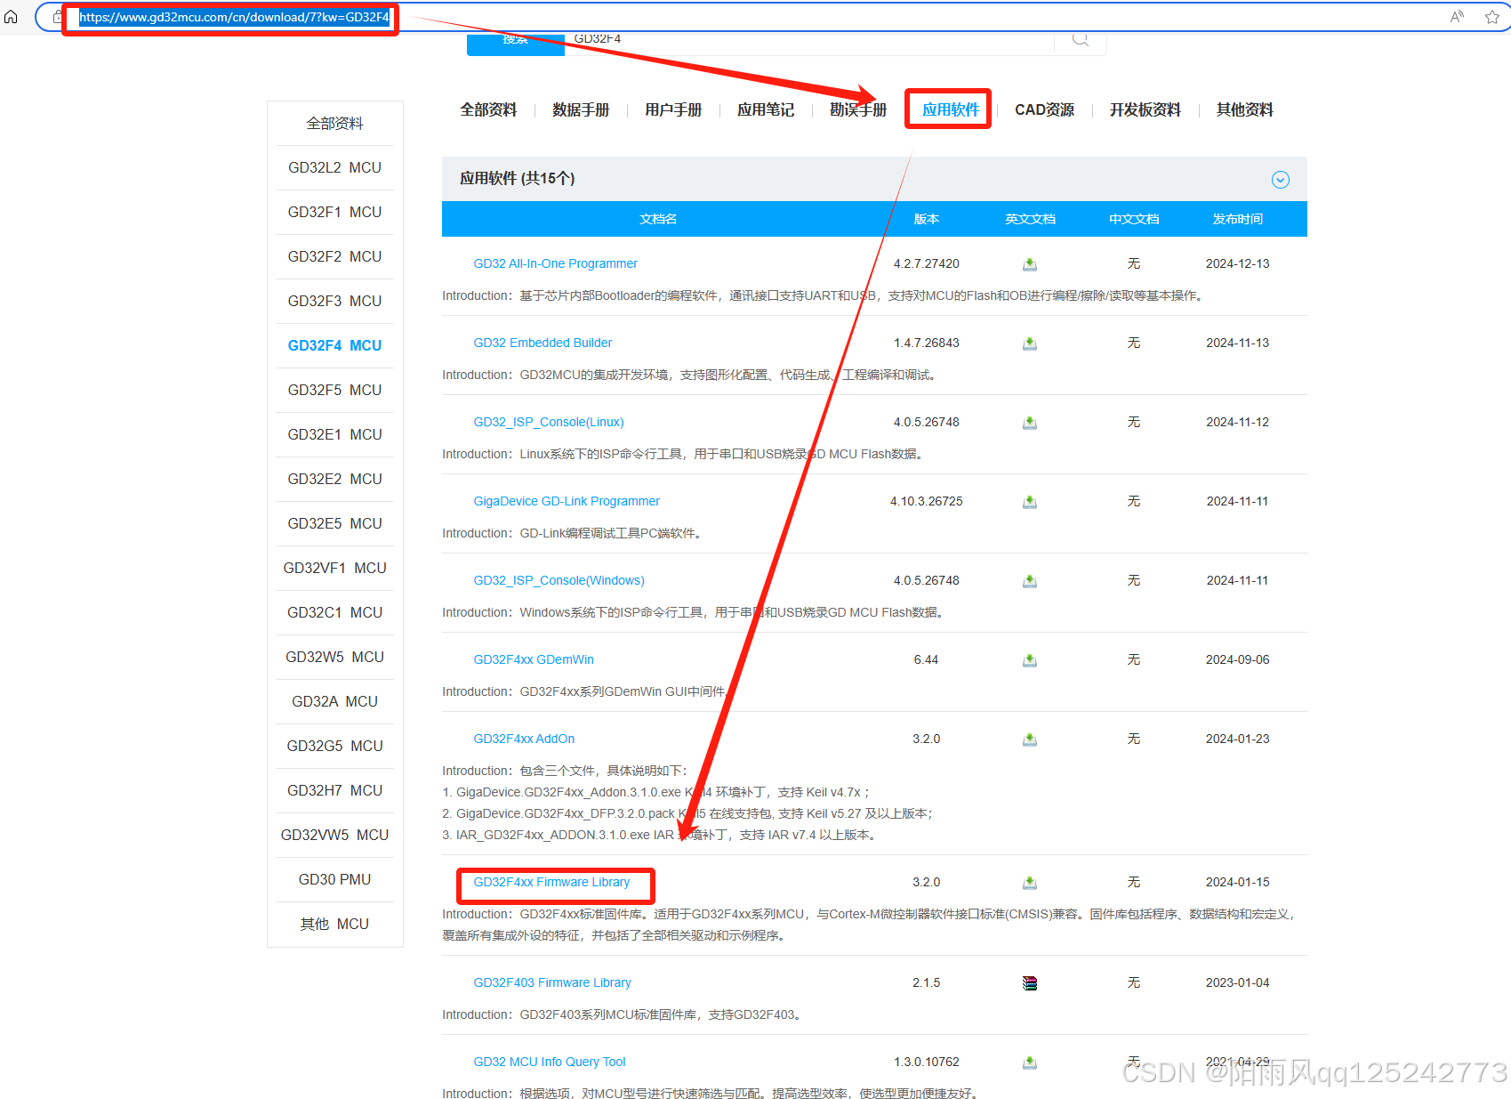Select GD32G5 MCU in the sidebar

coord(334,746)
